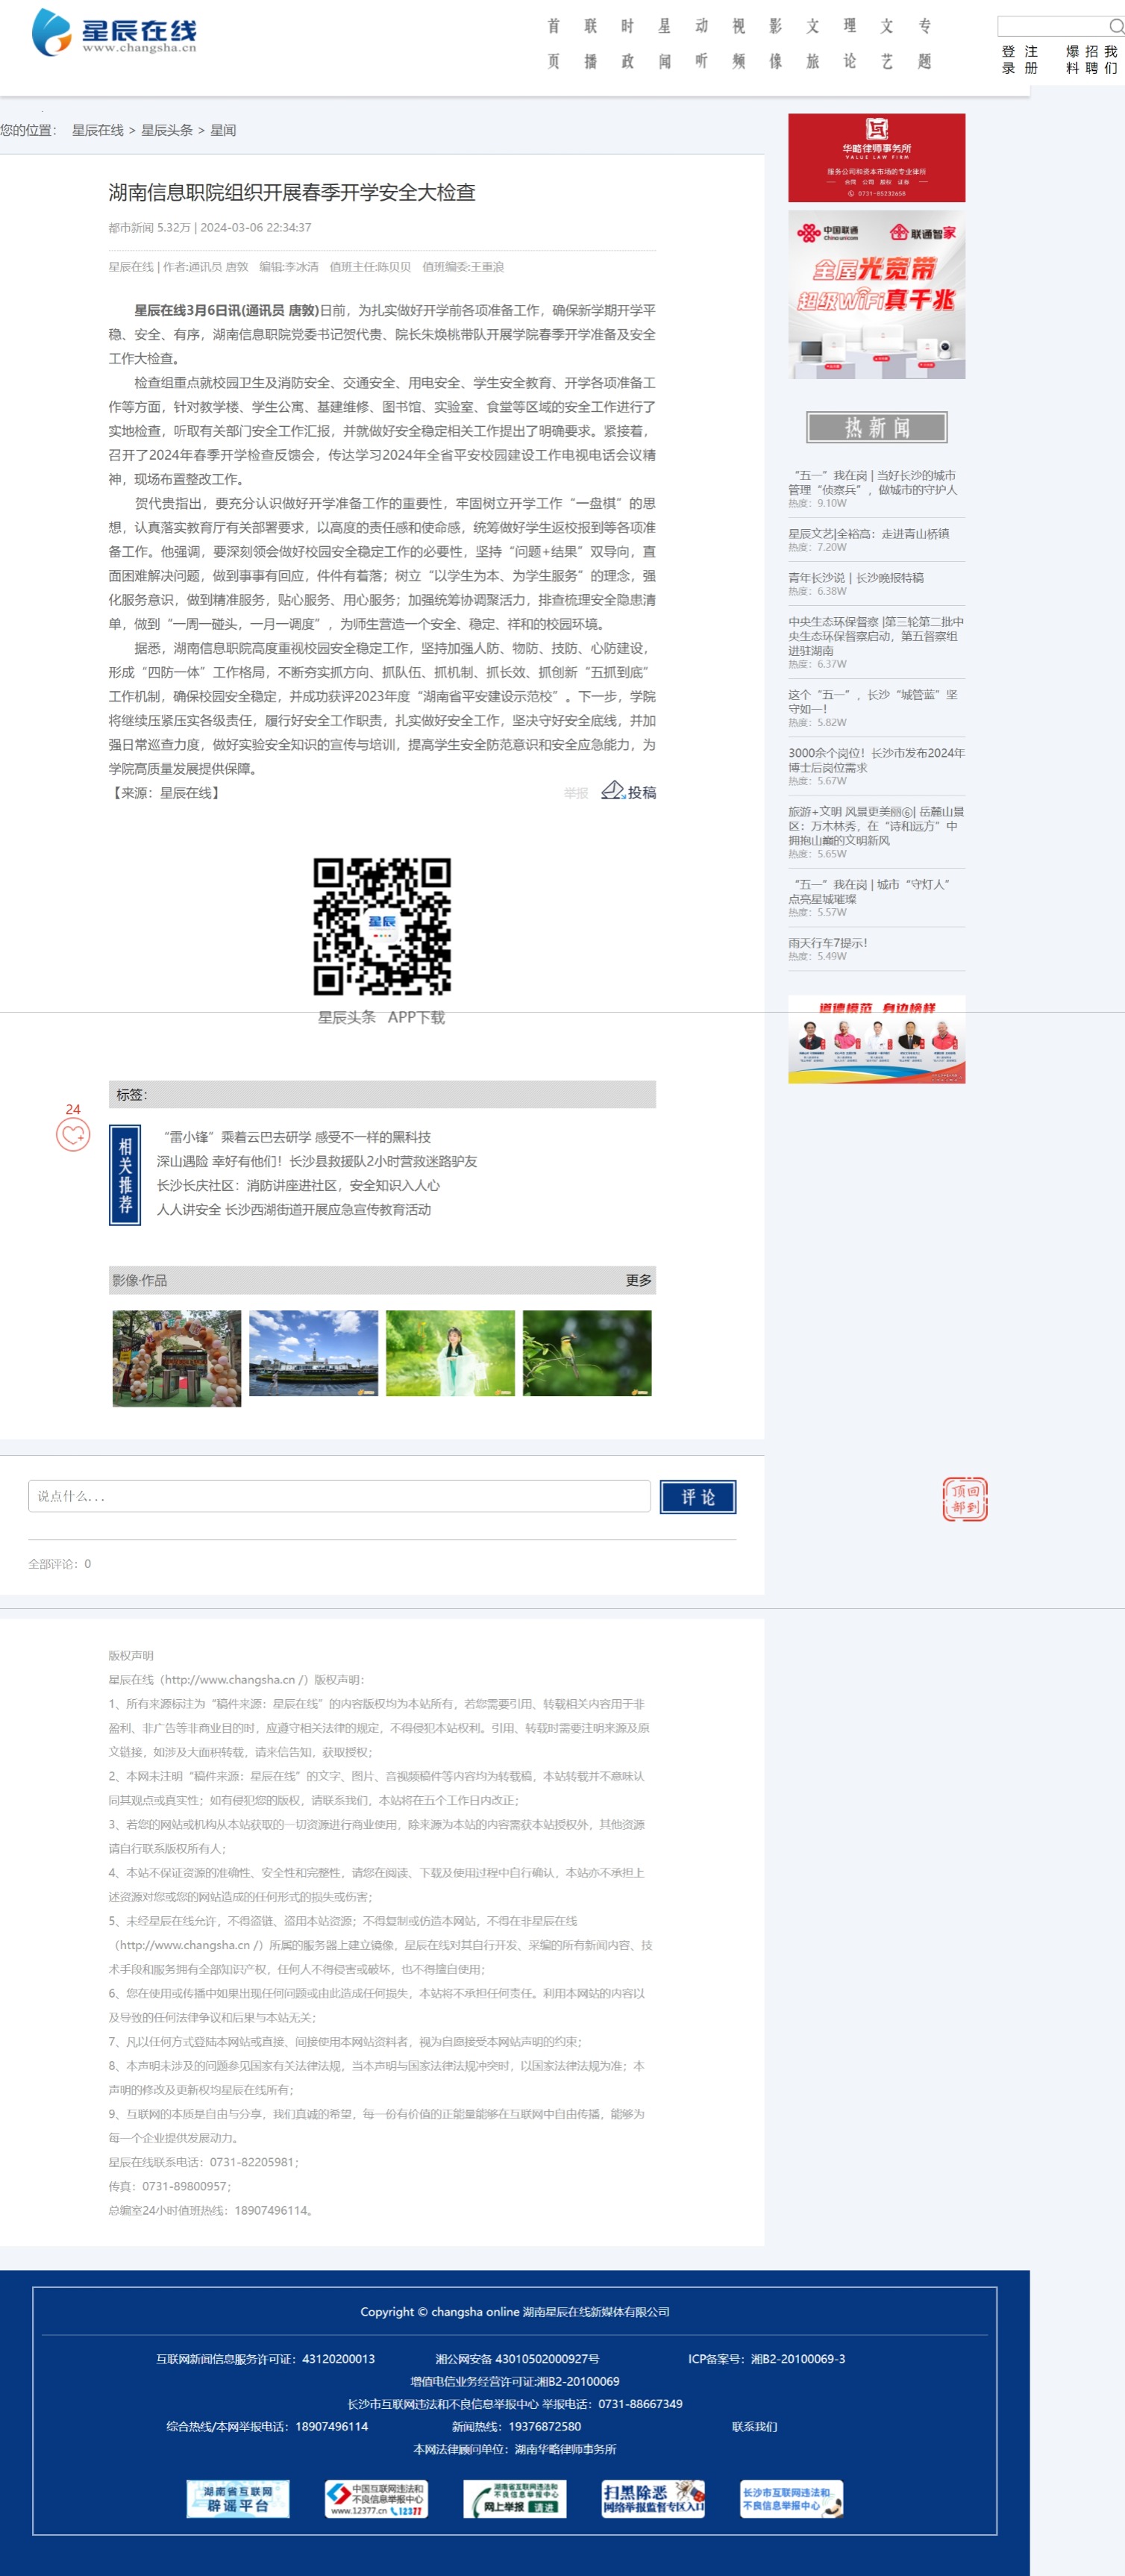Click the 举报 link below the article

click(x=576, y=793)
